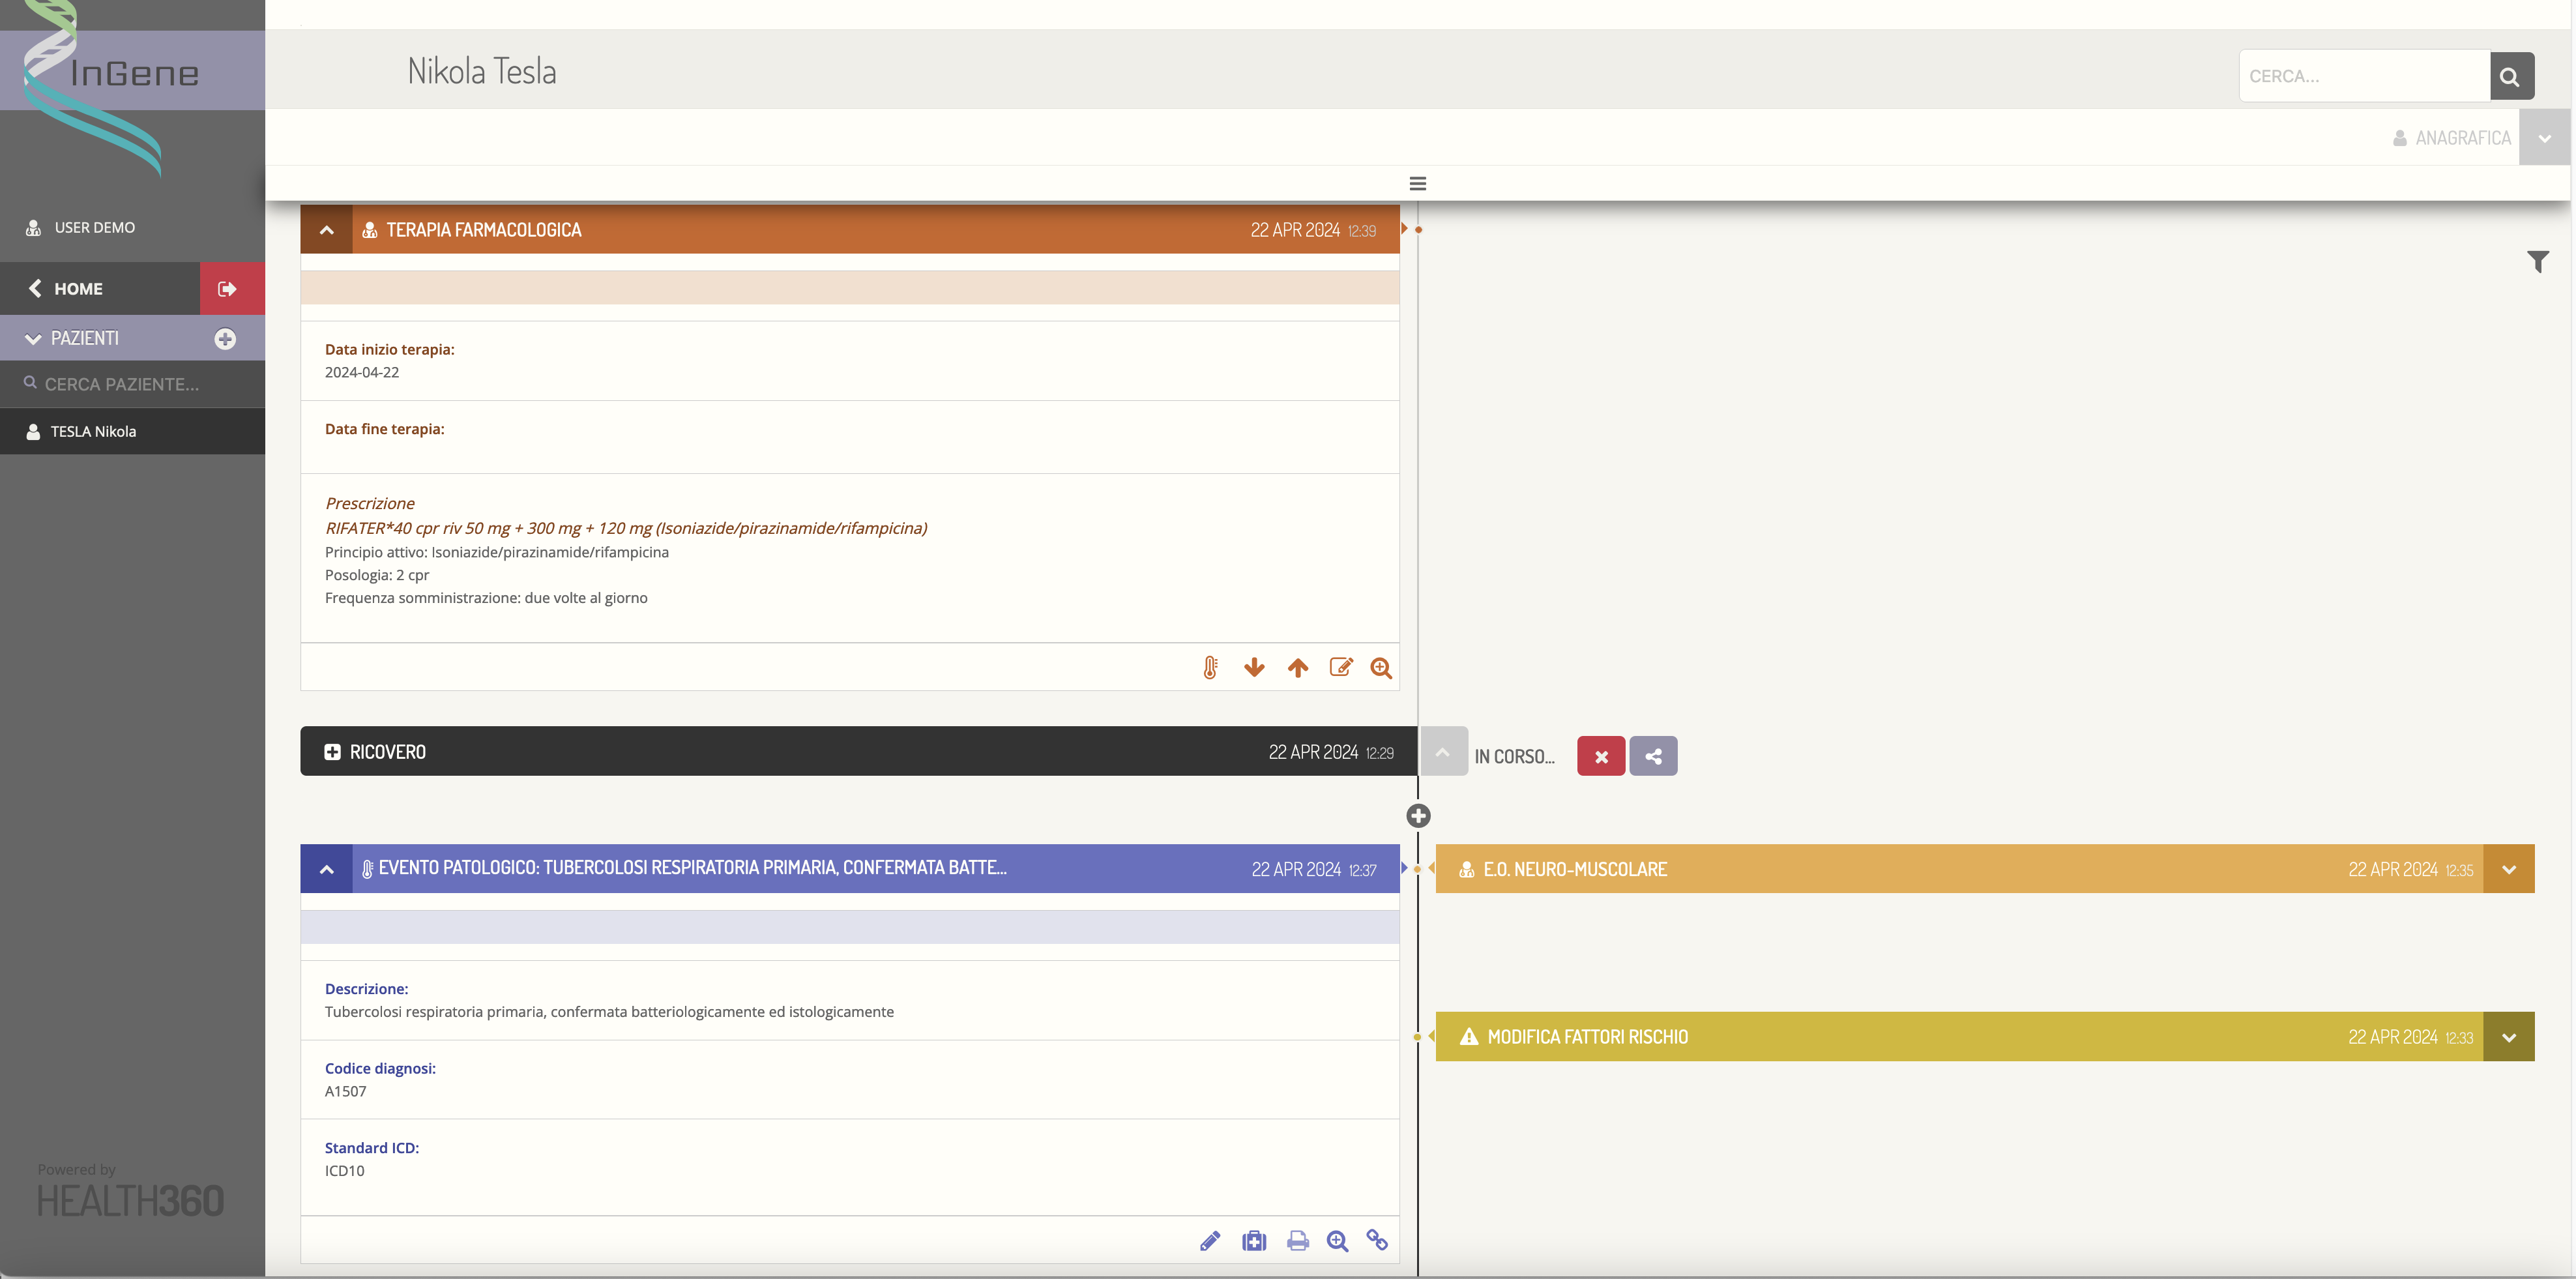
Task: Add a new patient with the PAZIENTI plus icon
Action: pos(225,339)
